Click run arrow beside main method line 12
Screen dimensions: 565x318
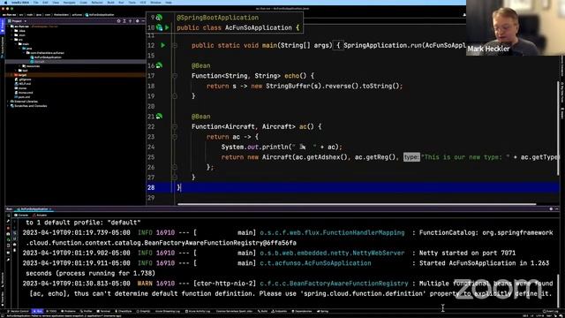point(162,45)
